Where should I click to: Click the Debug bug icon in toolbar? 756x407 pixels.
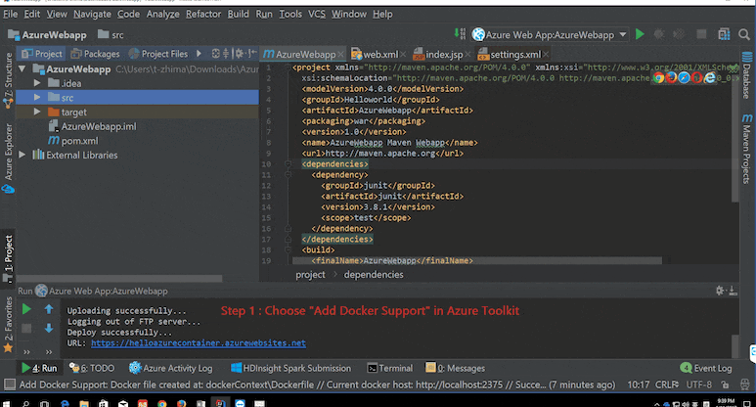point(659,34)
